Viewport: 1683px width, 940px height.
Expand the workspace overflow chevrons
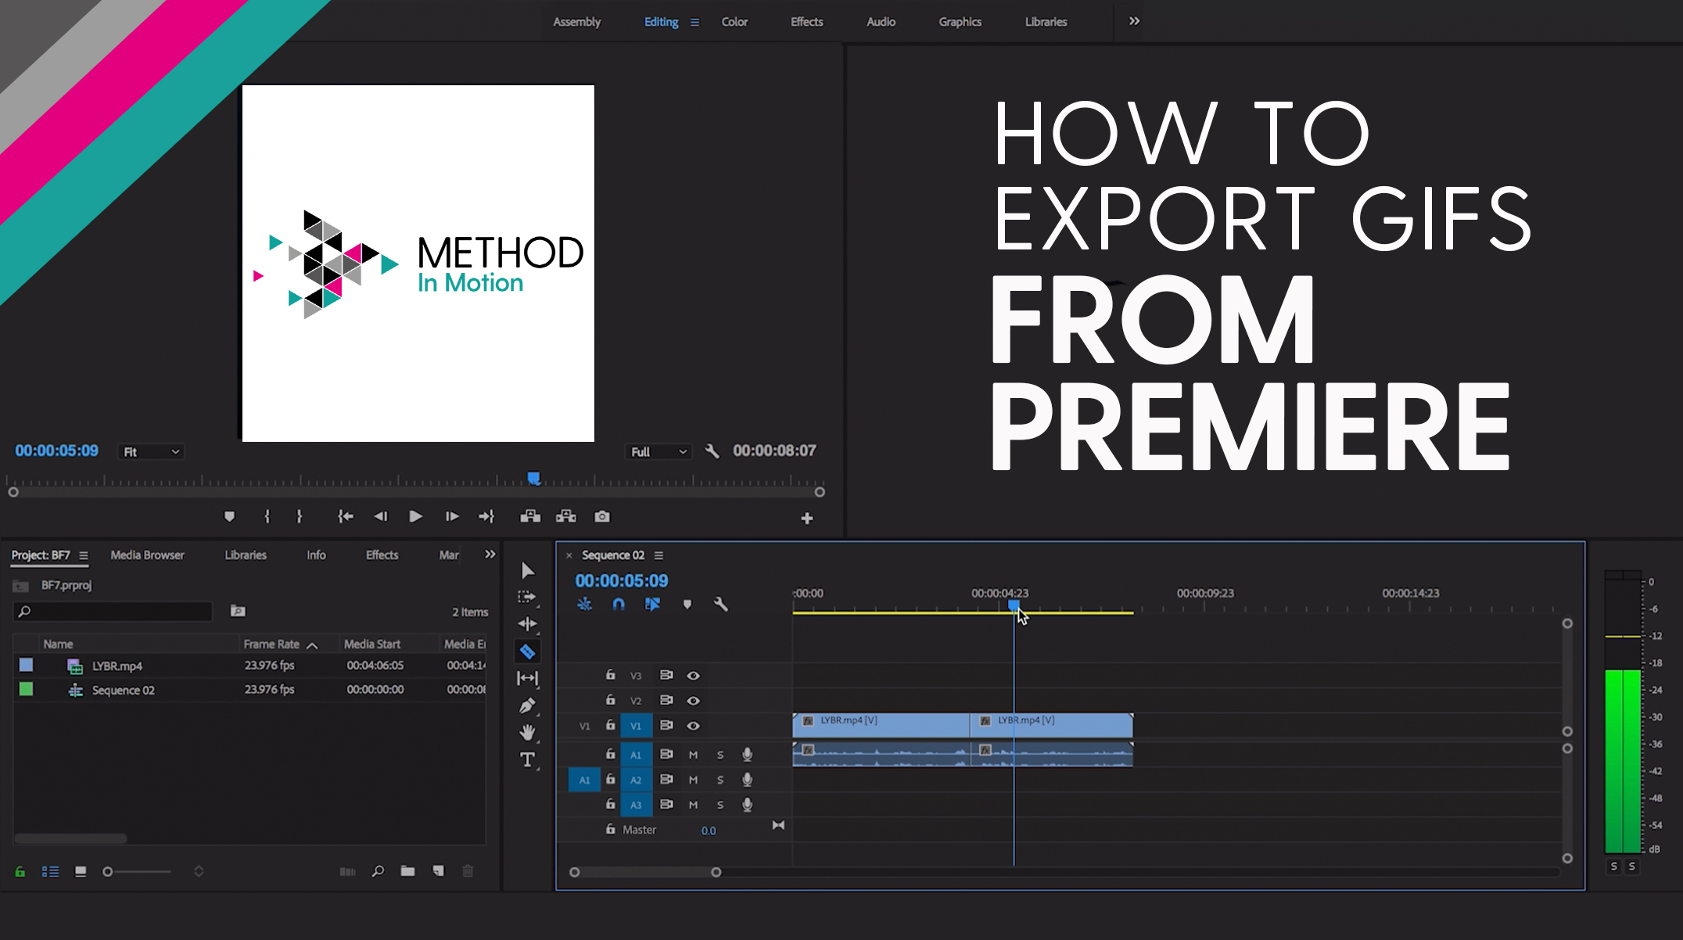point(1134,21)
